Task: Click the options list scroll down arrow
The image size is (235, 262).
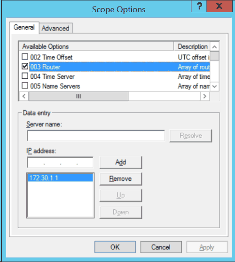Action: coord(214,86)
